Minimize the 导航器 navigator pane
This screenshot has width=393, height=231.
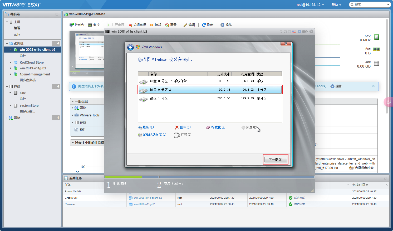pyautogui.click(x=57, y=14)
